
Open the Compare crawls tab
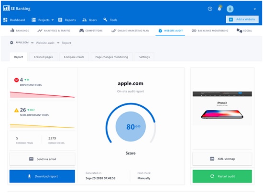click(74, 57)
